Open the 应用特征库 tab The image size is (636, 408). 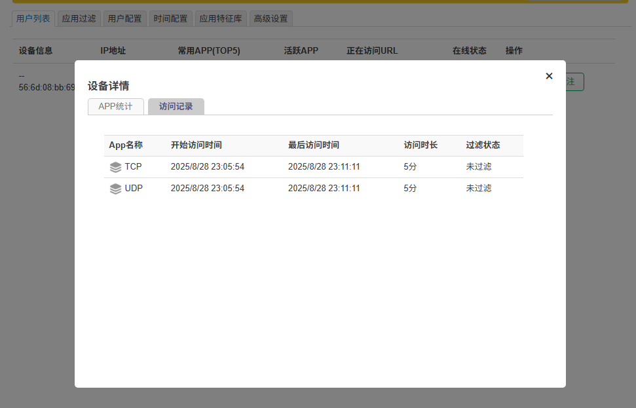pos(221,18)
